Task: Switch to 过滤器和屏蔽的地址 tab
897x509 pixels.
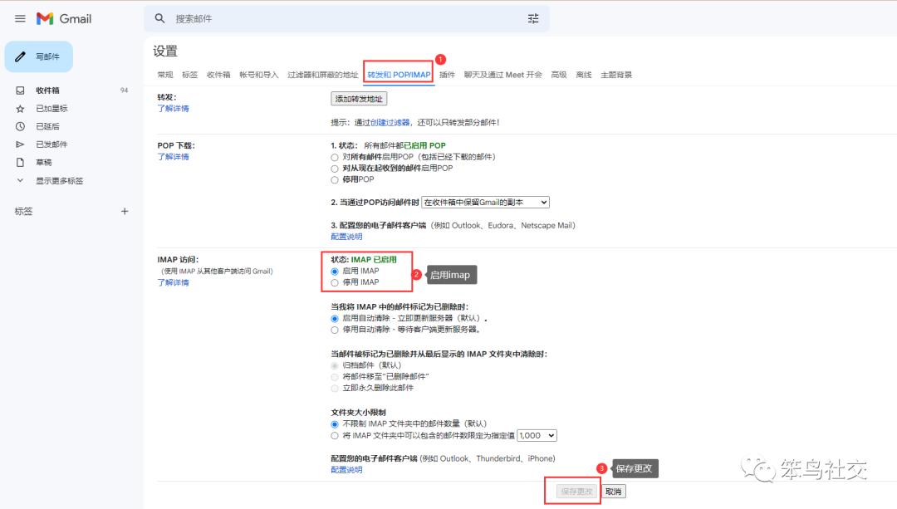Action: click(322, 75)
